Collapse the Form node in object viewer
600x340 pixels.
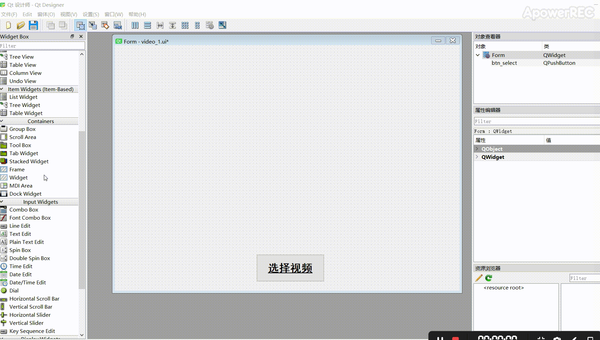click(477, 55)
